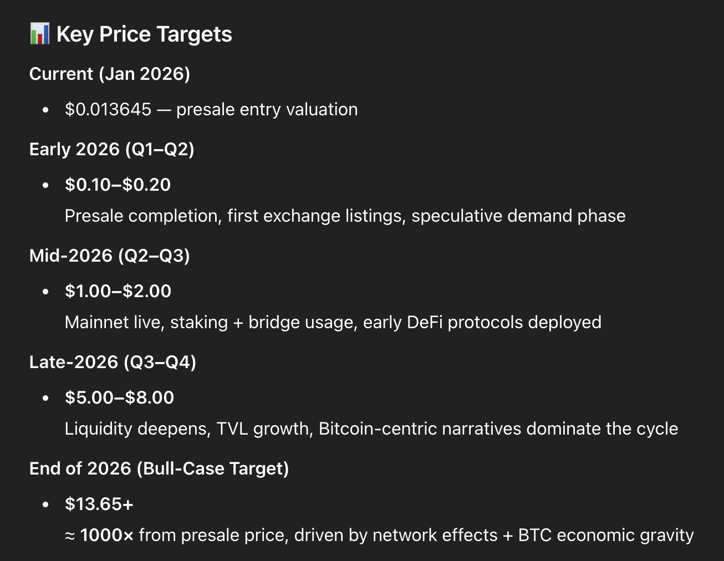Click the End of 2026 Bull-Case heading
Screen dimensions: 724x561
(159, 468)
